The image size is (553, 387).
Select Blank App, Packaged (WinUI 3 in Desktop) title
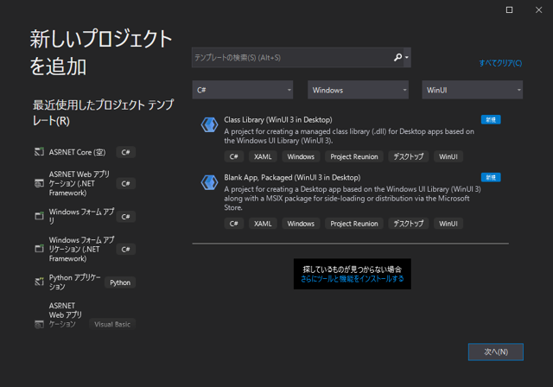coord(292,177)
